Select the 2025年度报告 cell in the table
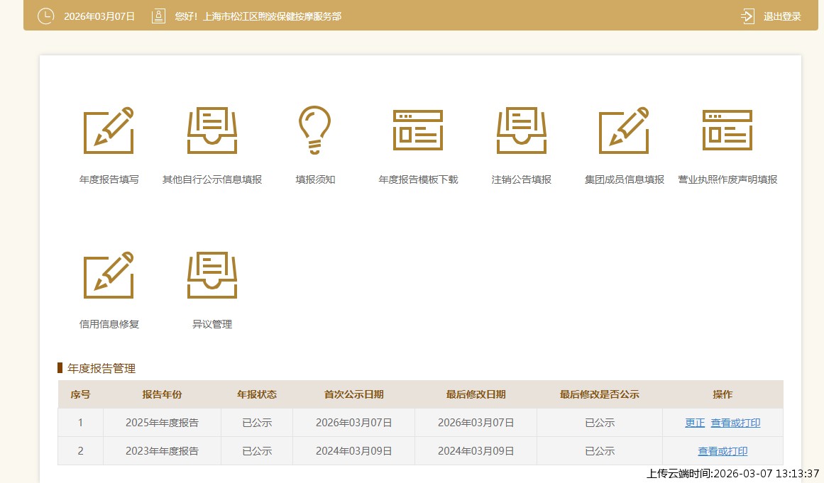Viewport: 824px width, 483px height. 162,423
